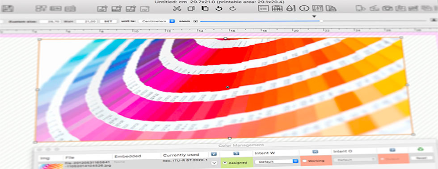Click the Intent O column header
438x169 pixels.
(x=342, y=152)
